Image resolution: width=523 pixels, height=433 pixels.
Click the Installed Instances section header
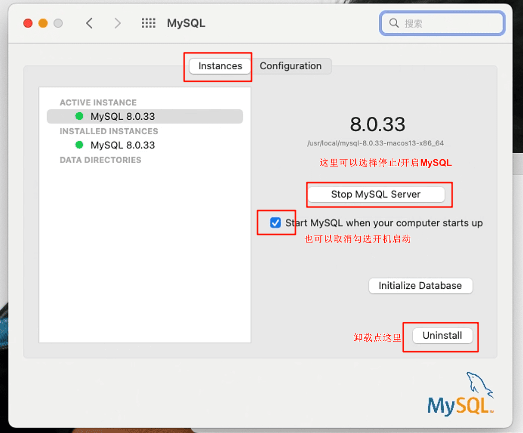coord(109,131)
